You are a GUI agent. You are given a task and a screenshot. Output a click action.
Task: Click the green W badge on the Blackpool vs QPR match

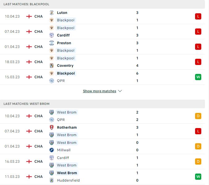[x=198, y=77]
